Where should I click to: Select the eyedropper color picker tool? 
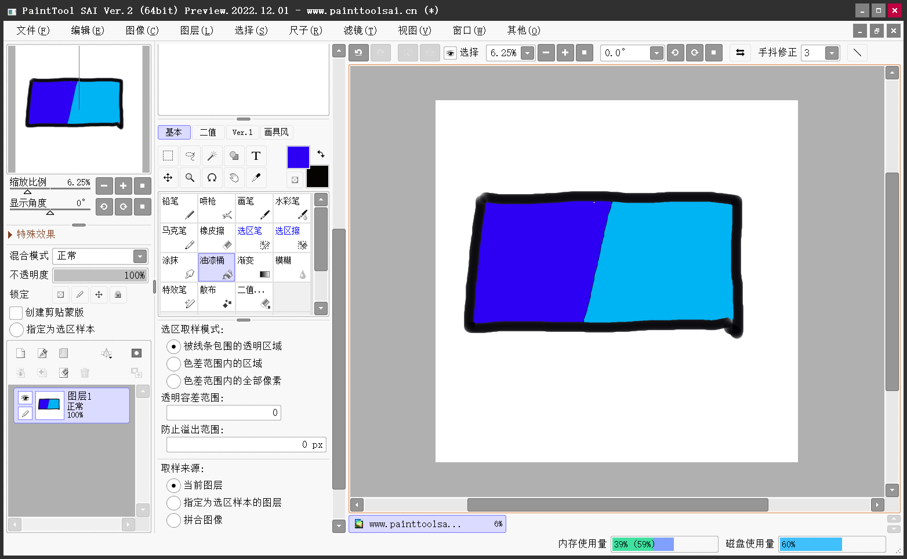(256, 178)
